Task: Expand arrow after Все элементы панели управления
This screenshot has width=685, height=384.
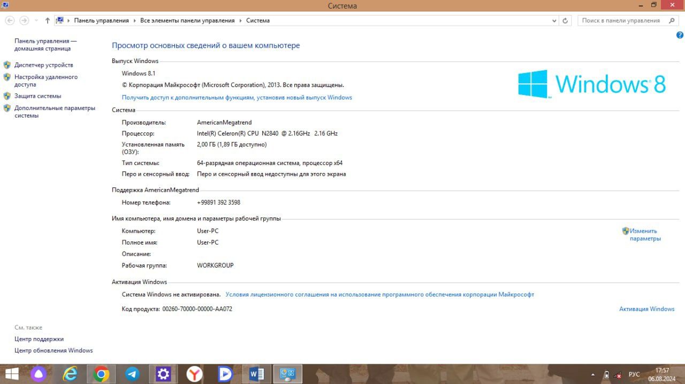Action: (x=240, y=20)
